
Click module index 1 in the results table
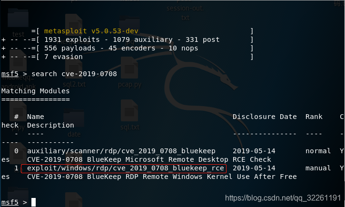coord(16,168)
